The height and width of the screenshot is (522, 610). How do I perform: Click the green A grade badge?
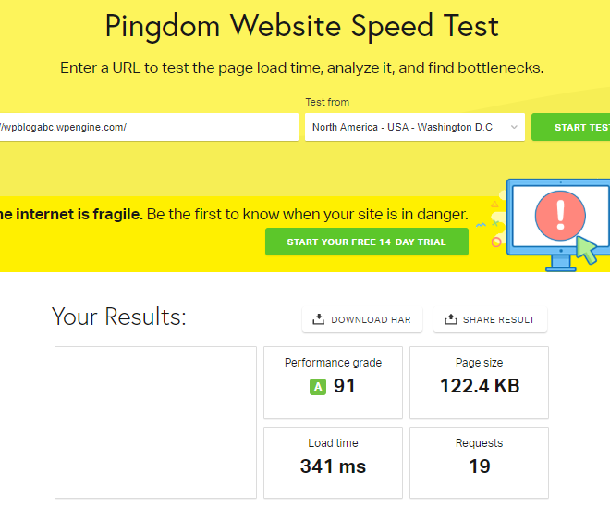tap(318, 387)
